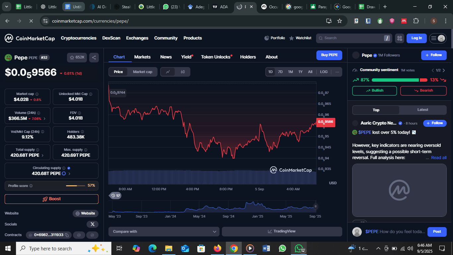Open the QR code scanner icon

pos(400,38)
